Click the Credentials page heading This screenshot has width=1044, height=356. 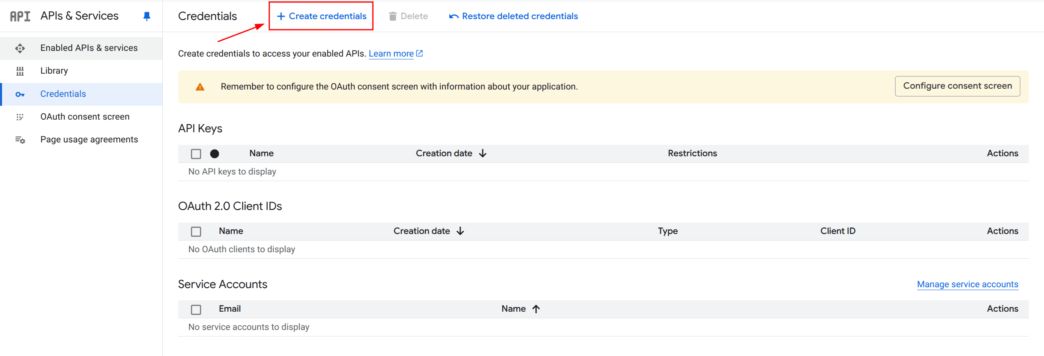pos(207,16)
